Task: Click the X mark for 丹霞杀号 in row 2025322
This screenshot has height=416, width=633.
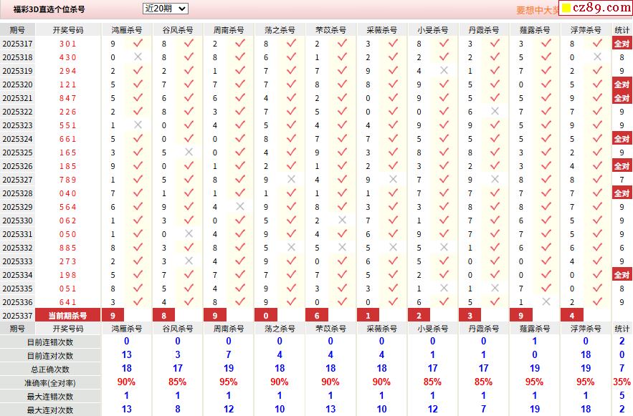Action: (495, 111)
